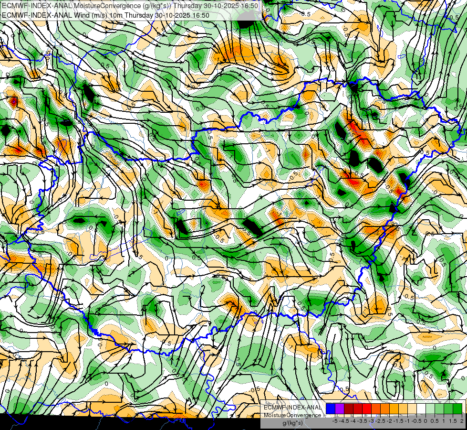Image resolution: width=467 pixels, height=430 pixels.
Task: Click the -1.5 legend tick label
Action: point(398,421)
